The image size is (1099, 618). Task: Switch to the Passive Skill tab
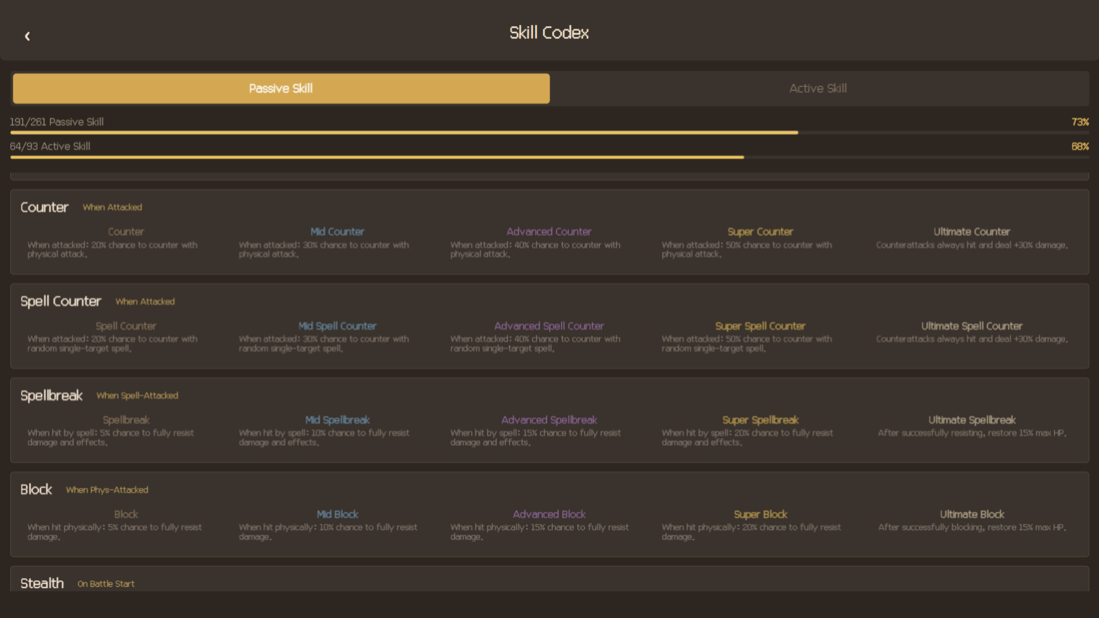[x=281, y=88]
